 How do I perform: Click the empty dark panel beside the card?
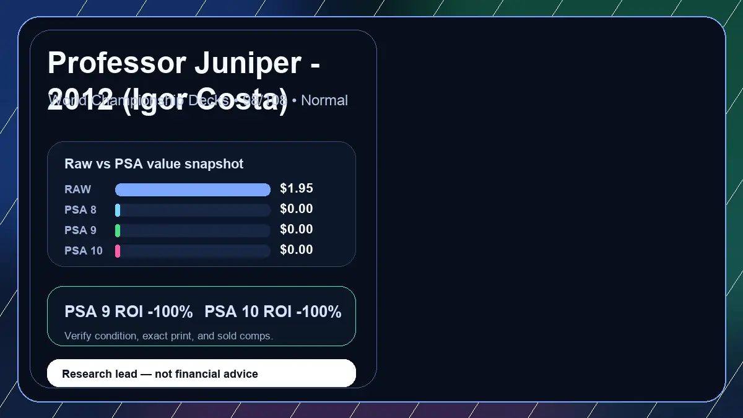pos(551,209)
